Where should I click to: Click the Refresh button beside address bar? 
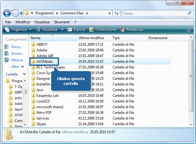tap(116, 13)
